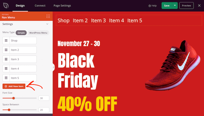Click the drag handle icon for Item 5

click(x=6, y=78)
